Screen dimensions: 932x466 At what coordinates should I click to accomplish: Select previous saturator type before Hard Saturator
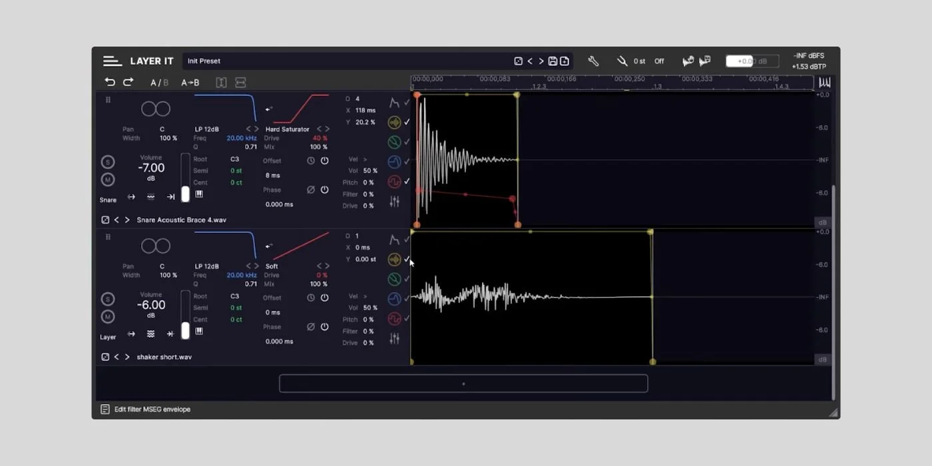319,129
